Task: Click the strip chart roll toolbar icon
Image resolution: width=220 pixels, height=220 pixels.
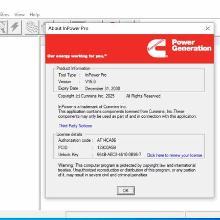Action: [32, 27]
